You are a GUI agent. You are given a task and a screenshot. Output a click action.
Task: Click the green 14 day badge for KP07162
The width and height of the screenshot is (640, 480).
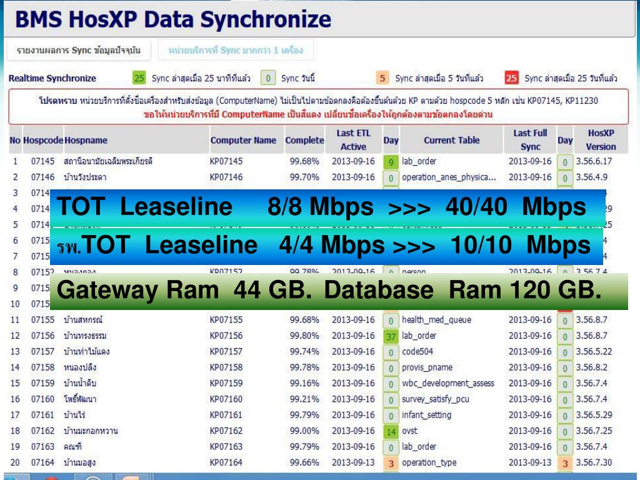[391, 432]
